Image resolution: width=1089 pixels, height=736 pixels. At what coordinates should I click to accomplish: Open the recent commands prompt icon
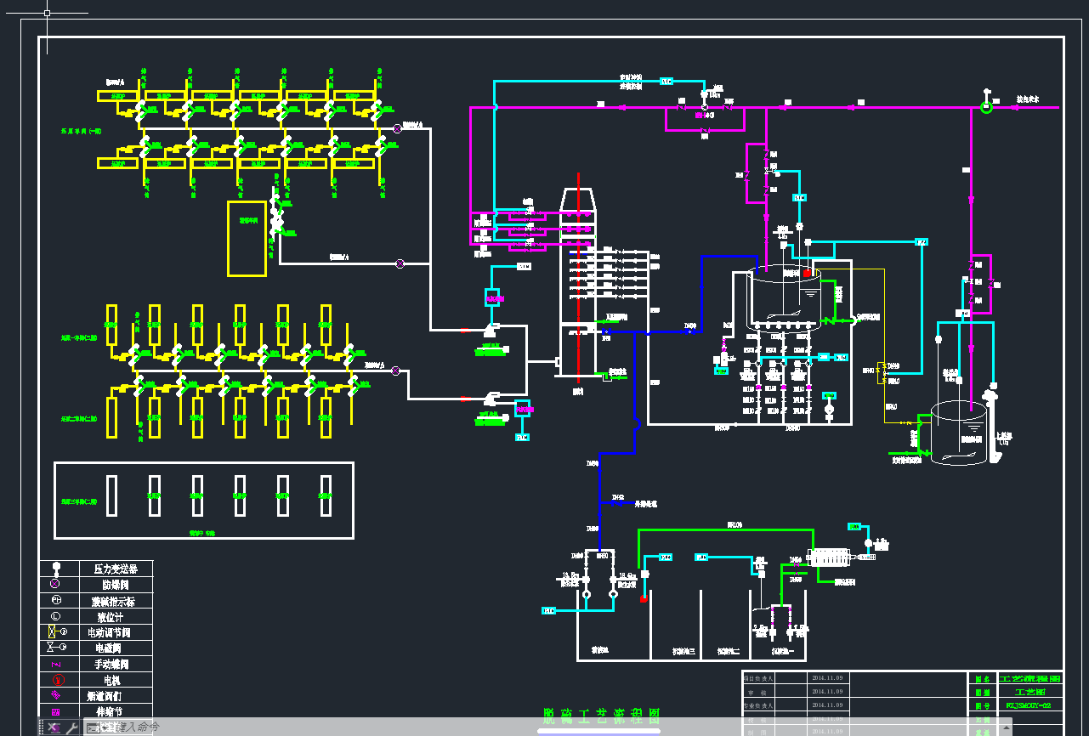click(x=95, y=728)
